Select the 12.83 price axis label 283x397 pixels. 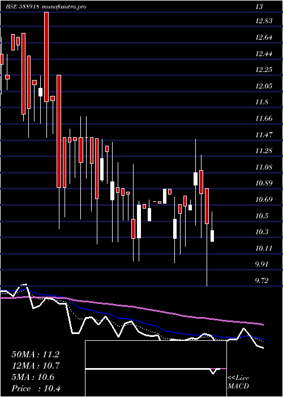pos(264,21)
